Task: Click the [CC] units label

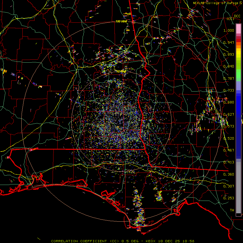Action: [231, 19]
